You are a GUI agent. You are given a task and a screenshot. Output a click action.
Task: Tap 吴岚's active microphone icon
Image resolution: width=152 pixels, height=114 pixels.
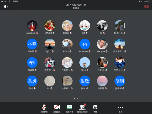(35, 88)
